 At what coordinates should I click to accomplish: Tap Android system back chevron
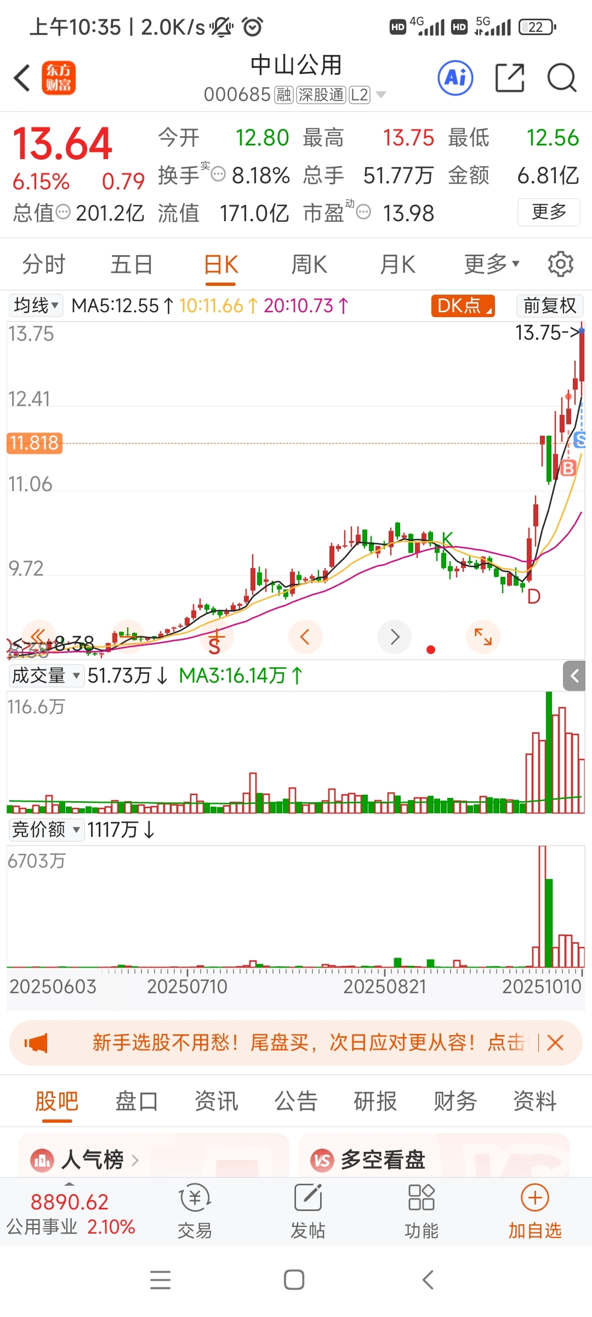[428, 1280]
